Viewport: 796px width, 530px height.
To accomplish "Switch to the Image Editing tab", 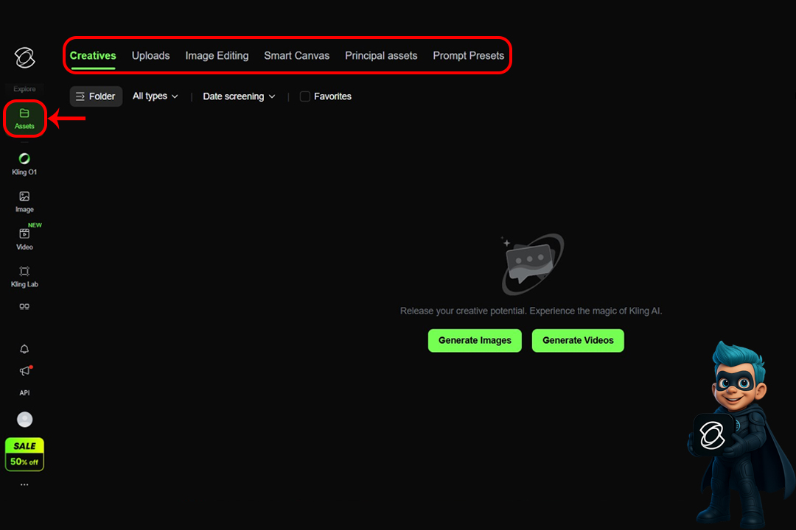I will (x=217, y=56).
